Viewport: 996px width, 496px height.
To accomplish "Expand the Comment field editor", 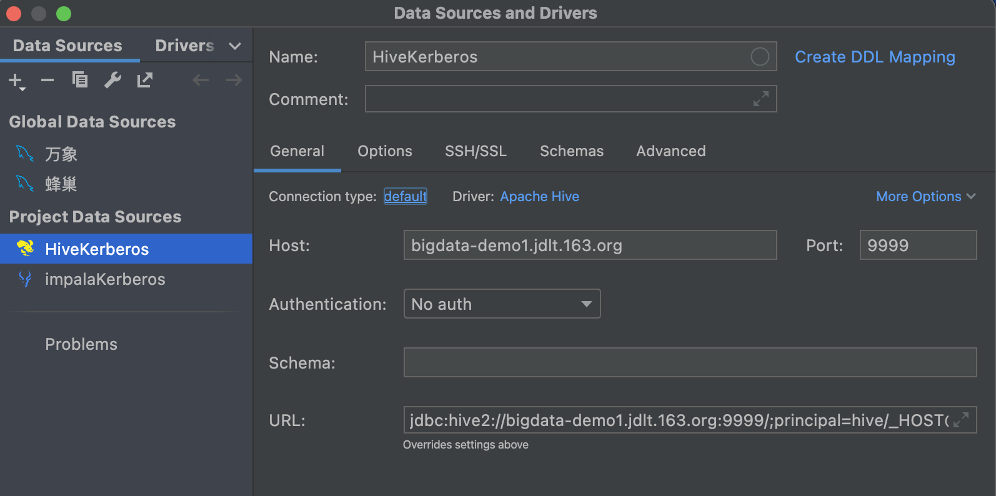I will click(x=761, y=99).
